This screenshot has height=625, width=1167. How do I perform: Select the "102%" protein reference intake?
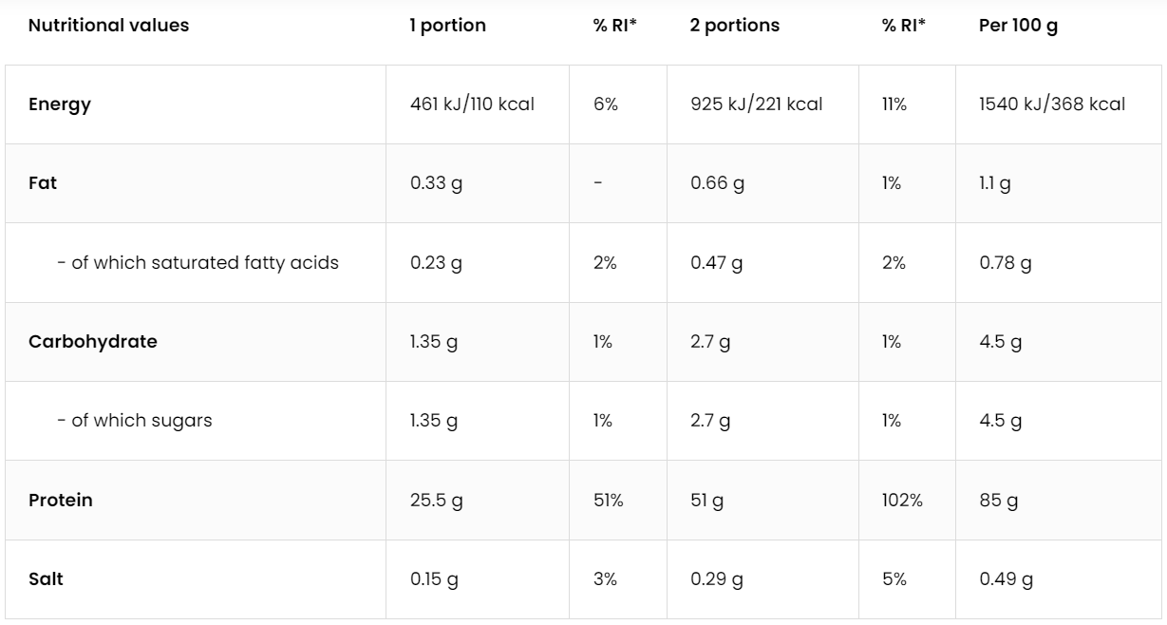[x=902, y=500]
